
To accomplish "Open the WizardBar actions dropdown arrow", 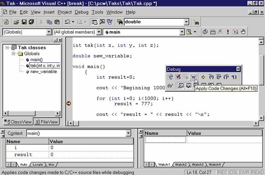I will pyautogui.click(x=195, y=32).
